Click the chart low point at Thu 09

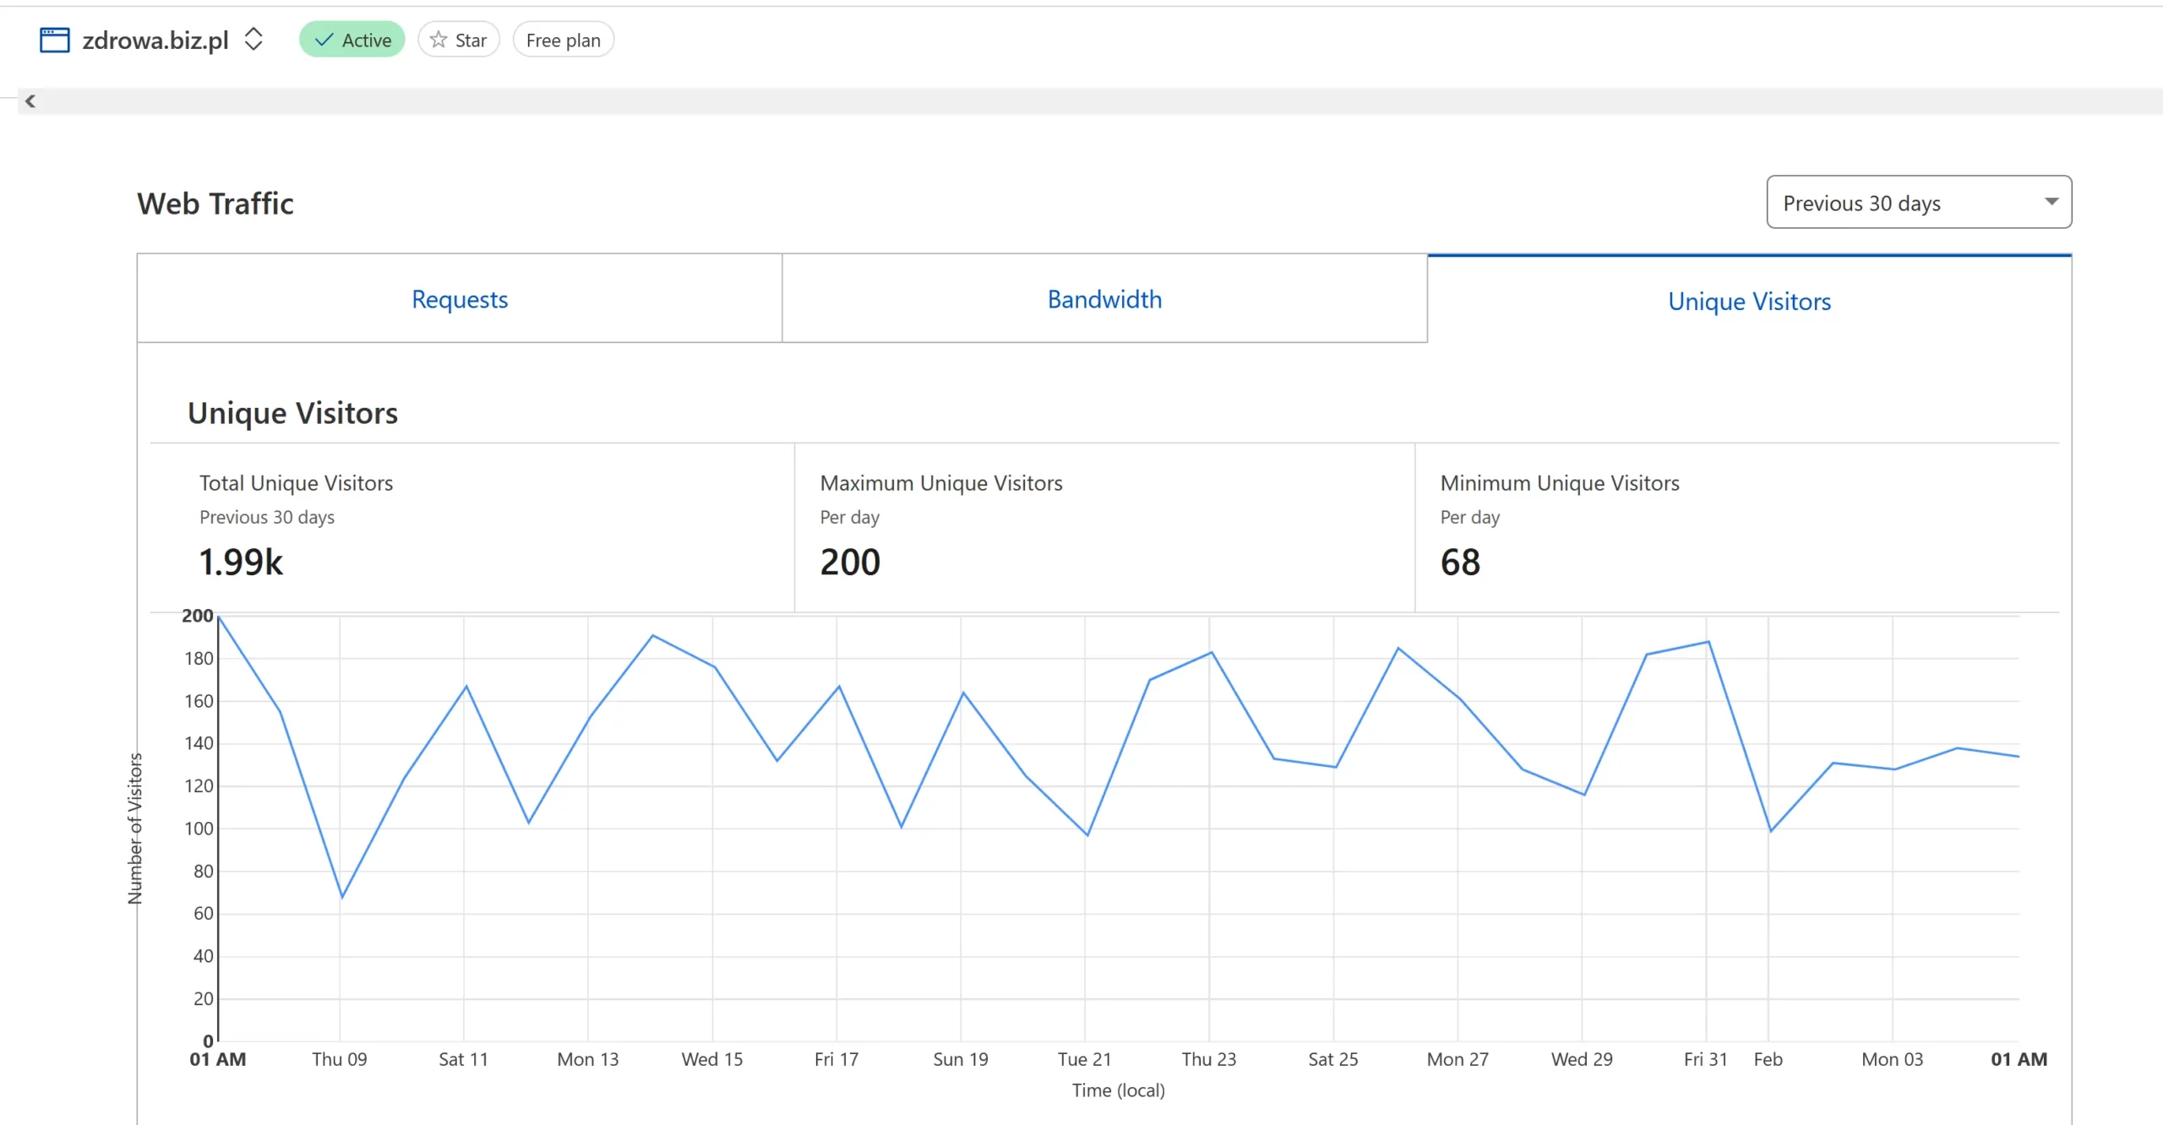tap(342, 897)
